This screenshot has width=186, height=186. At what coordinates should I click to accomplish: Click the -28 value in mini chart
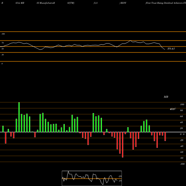(x=120, y=176)
